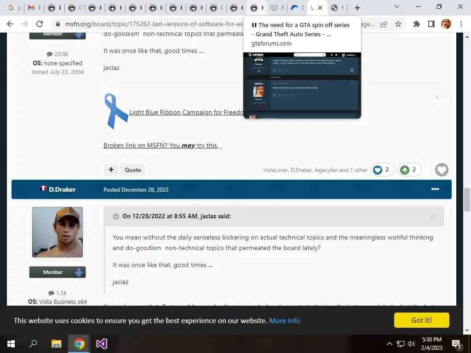React to jaclaz's post with the grey heart
Image resolution: width=471 pixels, height=353 pixels.
(x=442, y=170)
